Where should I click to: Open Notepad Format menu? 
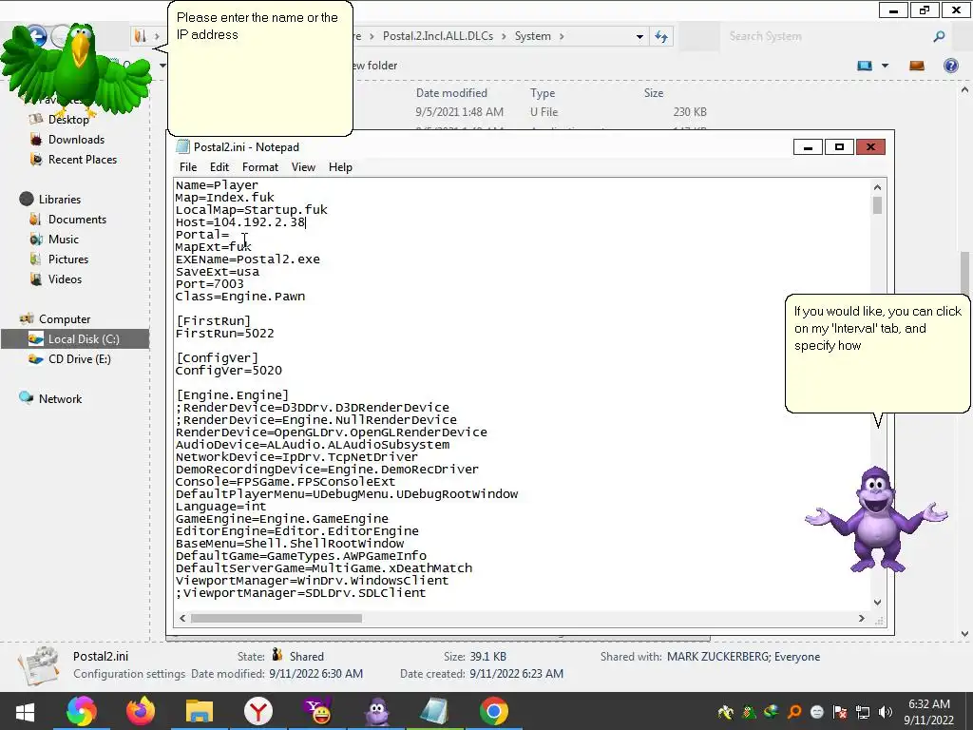pos(260,167)
